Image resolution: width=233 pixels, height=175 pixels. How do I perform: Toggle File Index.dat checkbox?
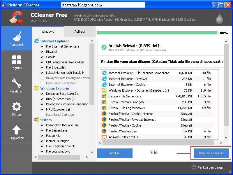(42, 67)
